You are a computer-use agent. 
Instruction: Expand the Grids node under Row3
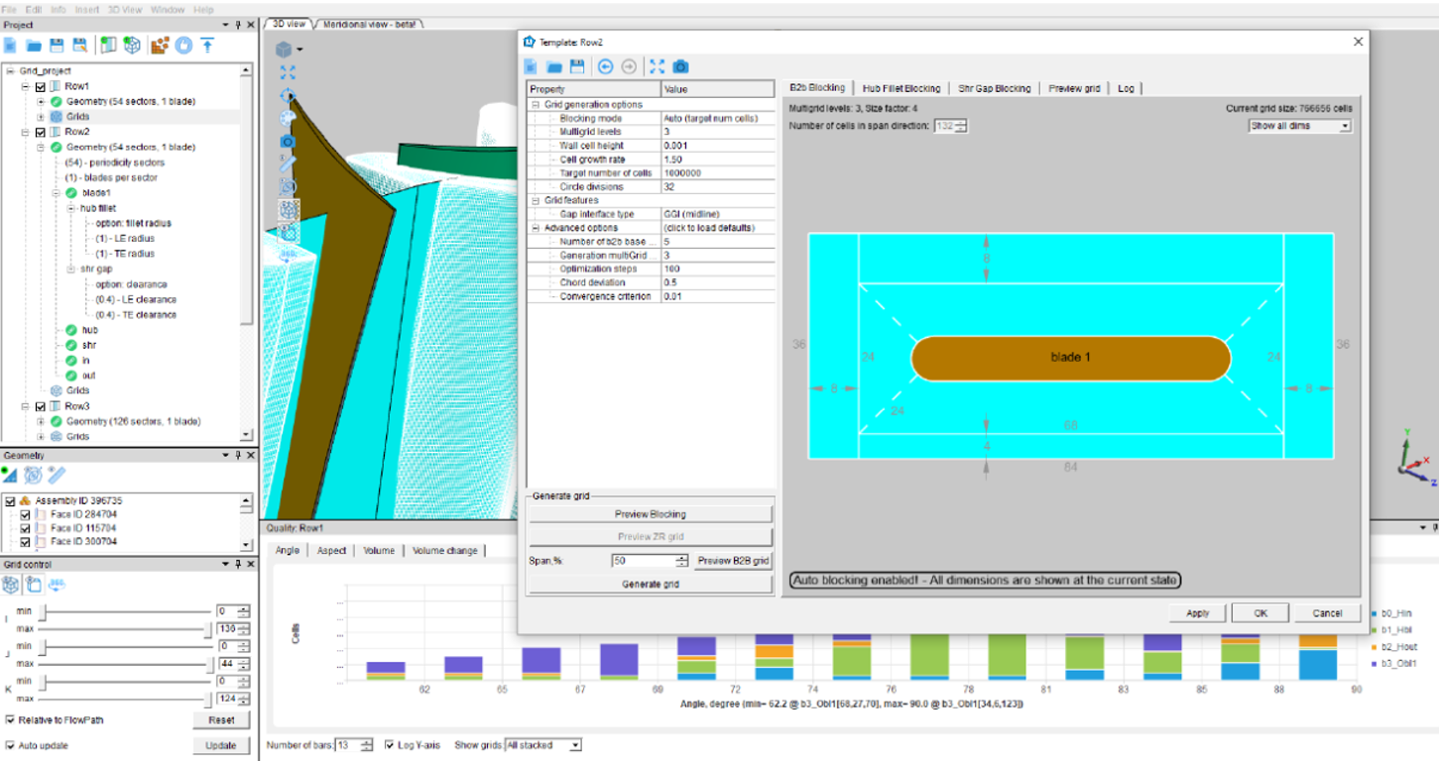(x=43, y=436)
